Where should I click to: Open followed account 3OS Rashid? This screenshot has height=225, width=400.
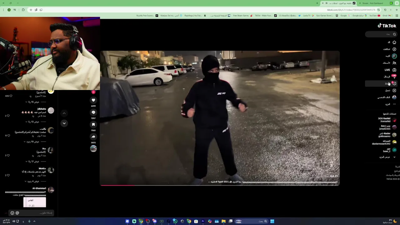pos(387,120)
